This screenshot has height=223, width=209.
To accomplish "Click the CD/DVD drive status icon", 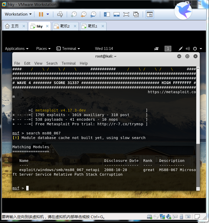I will [156, 217].
